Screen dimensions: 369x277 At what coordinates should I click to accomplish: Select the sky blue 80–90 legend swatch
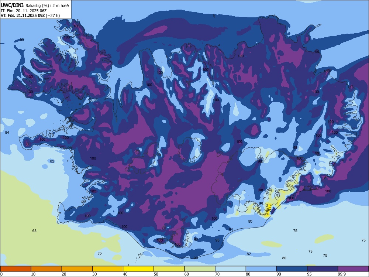[x=261, y=269]
